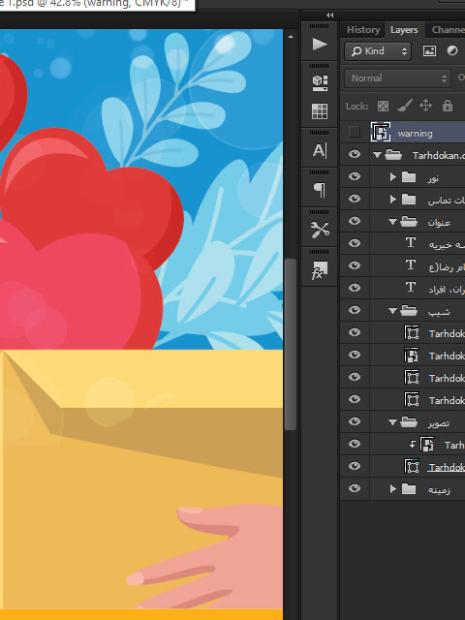Open the Character panel icon
Screen dimensions: 465x620
pyautogui.click(x=320, y=150)
